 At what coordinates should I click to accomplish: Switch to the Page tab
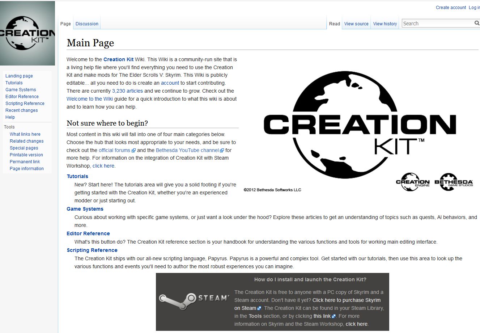pyautogui.click(x=65, y=24)
